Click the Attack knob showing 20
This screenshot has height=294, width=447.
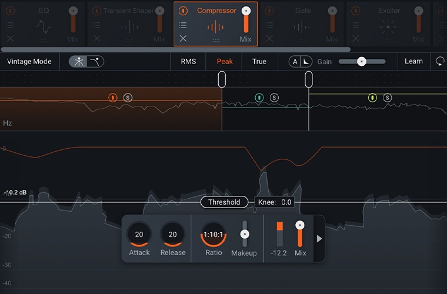139,235
